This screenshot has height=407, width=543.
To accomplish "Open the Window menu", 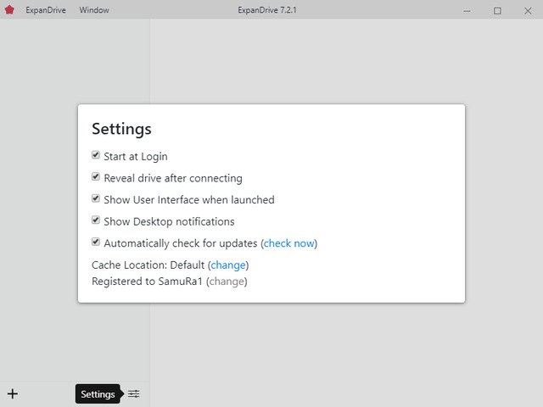I will pyautogui.click(x=93, y=10).
